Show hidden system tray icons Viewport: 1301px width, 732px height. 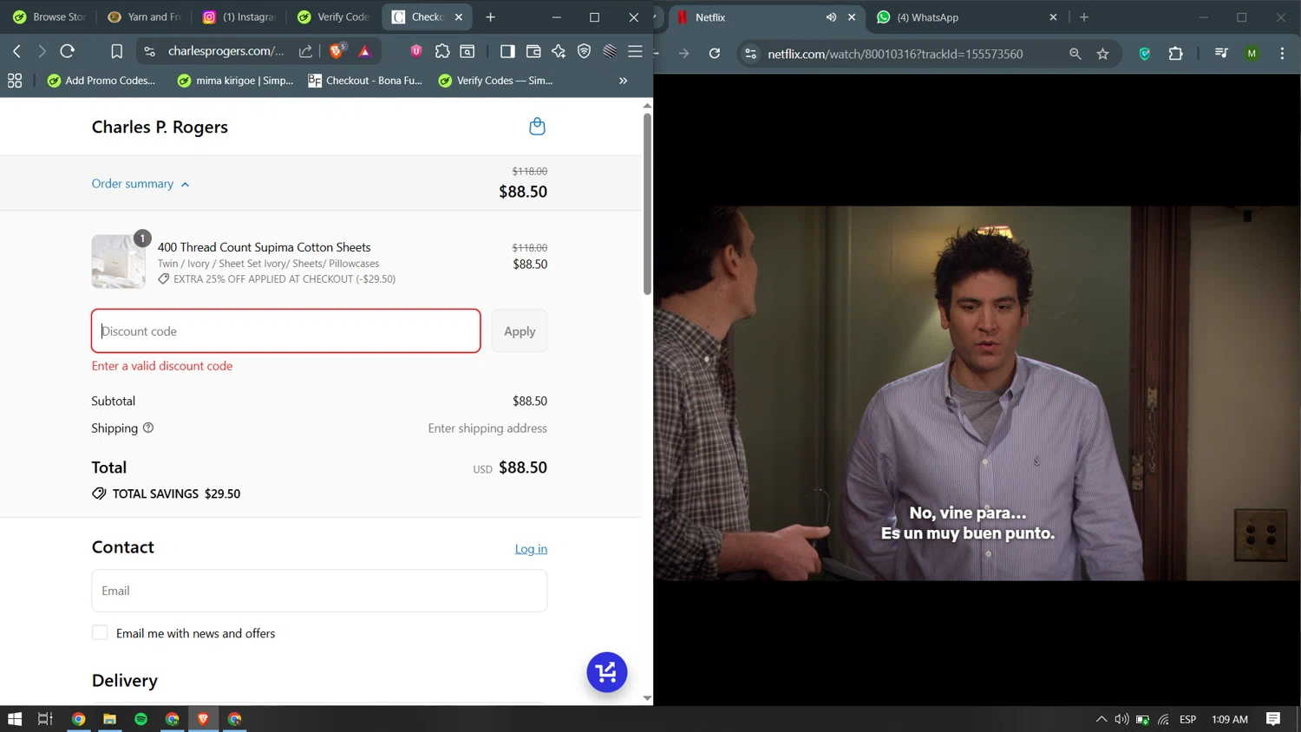tap(1102, 719)
